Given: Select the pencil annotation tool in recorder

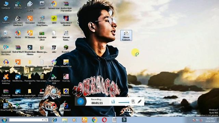Looking at the screenshot, I should (140, 101).
